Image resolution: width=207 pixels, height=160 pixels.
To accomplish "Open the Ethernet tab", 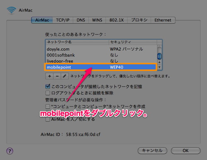I will (x=163, y=20).
